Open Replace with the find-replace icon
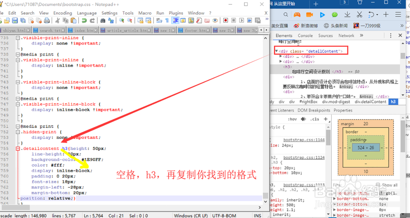 (111, 20)
